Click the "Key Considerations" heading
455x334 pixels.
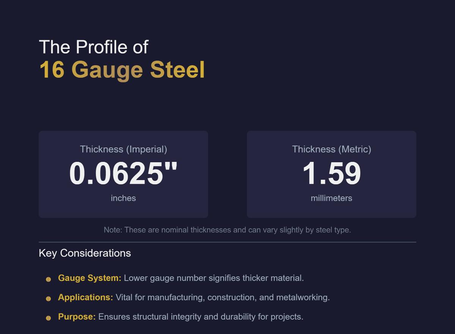(x=85, y=253)
